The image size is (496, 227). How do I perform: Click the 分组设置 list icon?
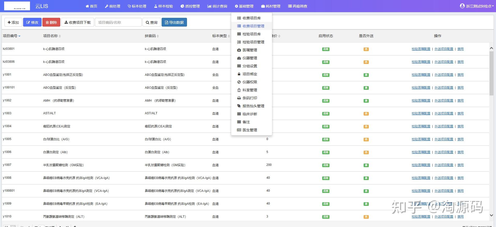point(239,66)
